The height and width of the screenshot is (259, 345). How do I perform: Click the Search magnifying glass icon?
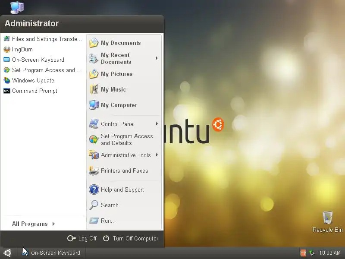point(94,205)
